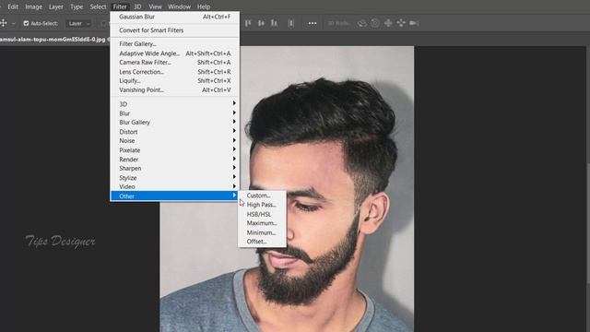Expand the Render submenu

(174, 160)
